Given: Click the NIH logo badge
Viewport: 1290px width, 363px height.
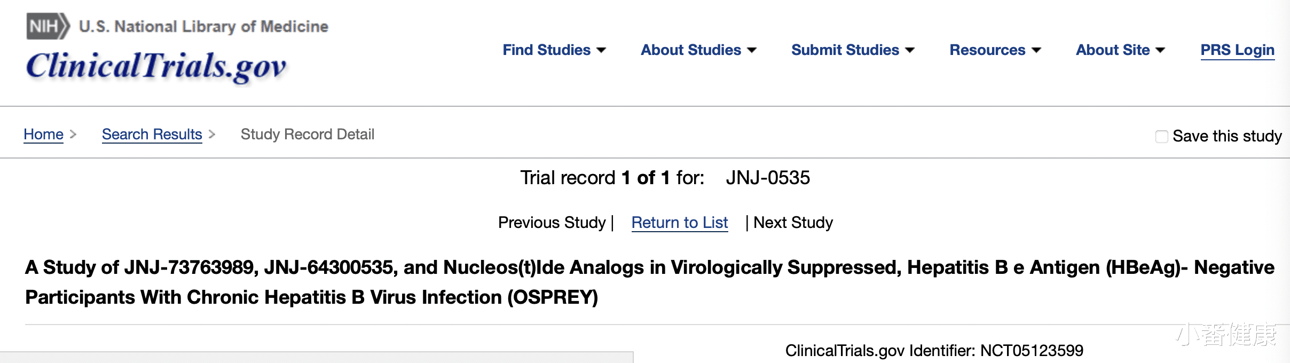Looking at the screenshot, I should point(48,26).
